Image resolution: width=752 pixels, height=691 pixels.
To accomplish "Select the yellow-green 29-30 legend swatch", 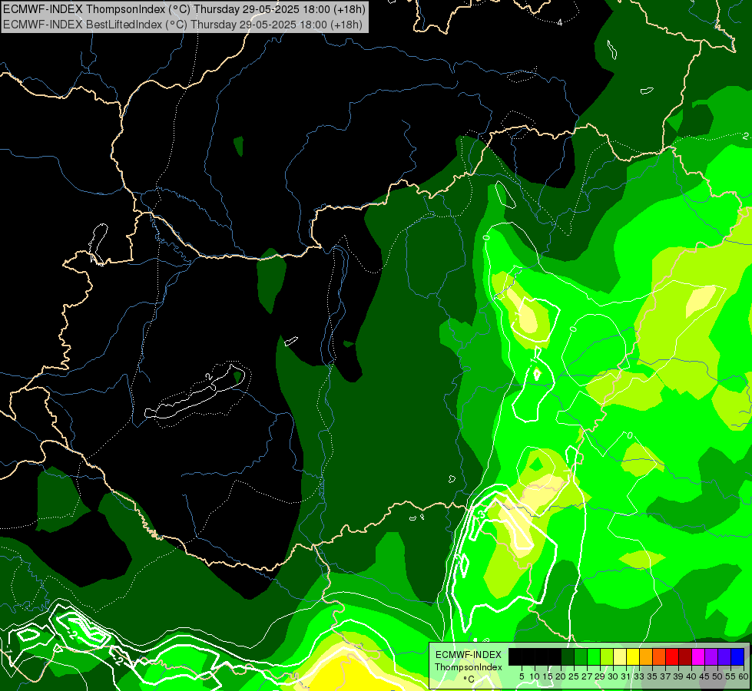I will click(607, 656).
